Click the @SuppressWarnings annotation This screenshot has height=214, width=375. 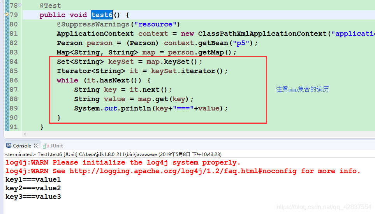93,25
